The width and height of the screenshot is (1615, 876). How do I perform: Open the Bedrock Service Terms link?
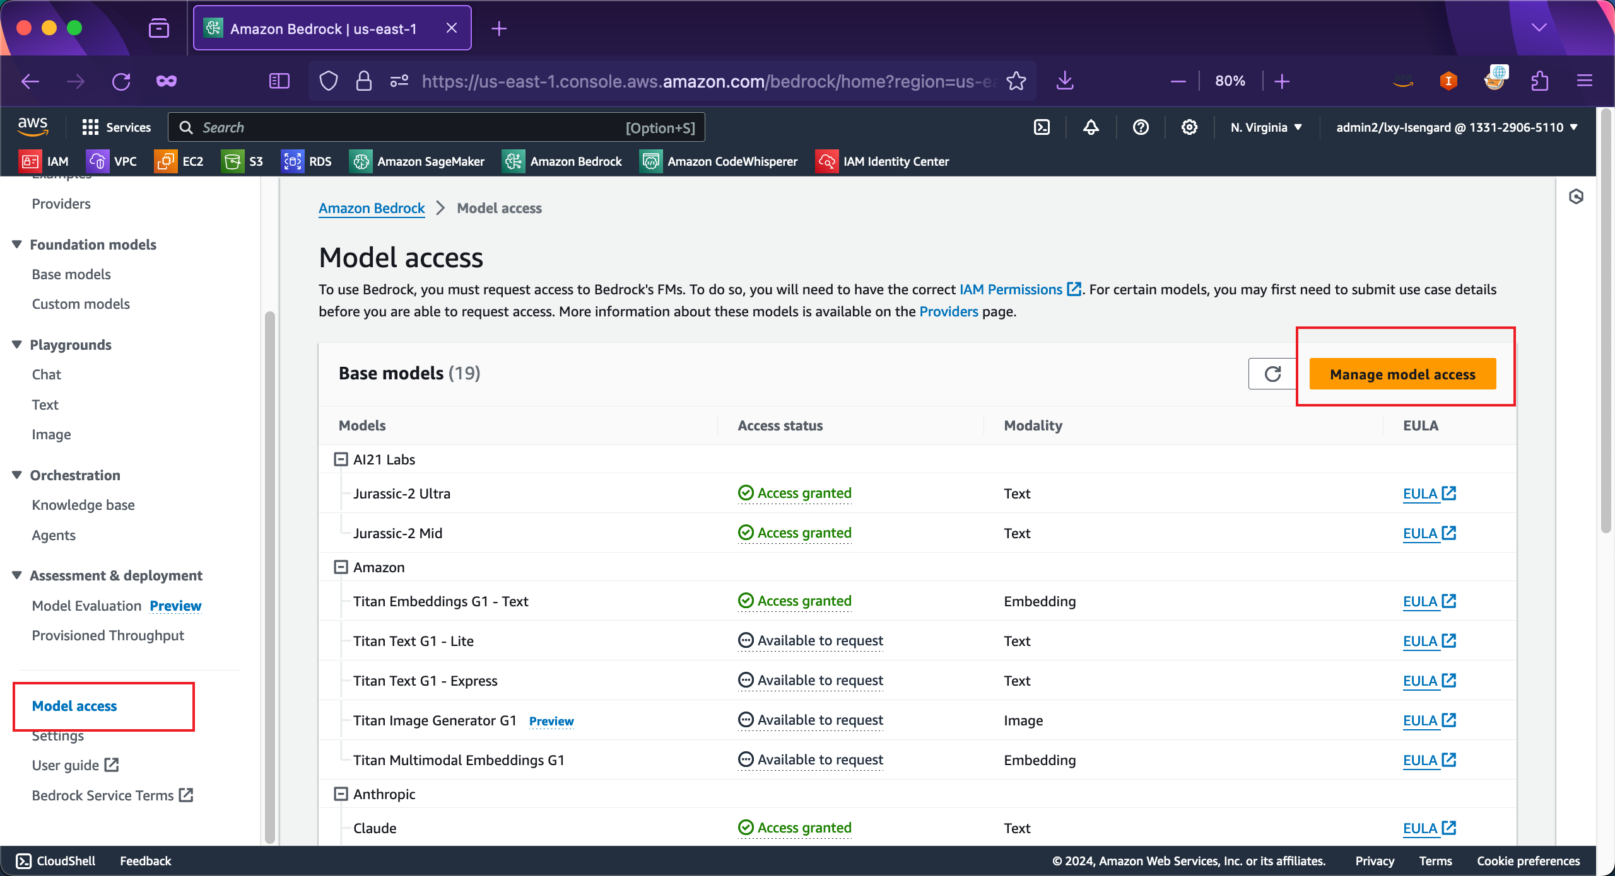coord(112,795)
